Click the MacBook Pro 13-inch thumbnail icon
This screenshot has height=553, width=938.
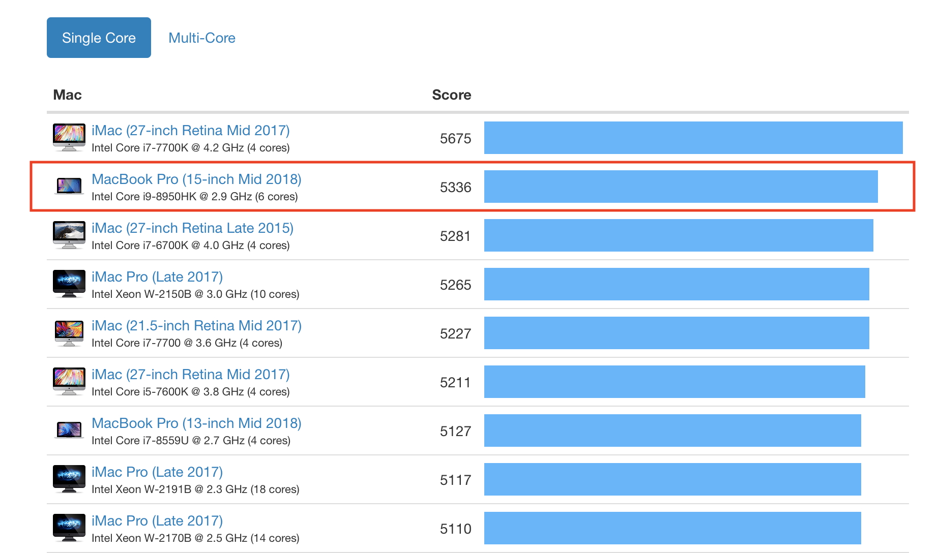pos(69,430)
